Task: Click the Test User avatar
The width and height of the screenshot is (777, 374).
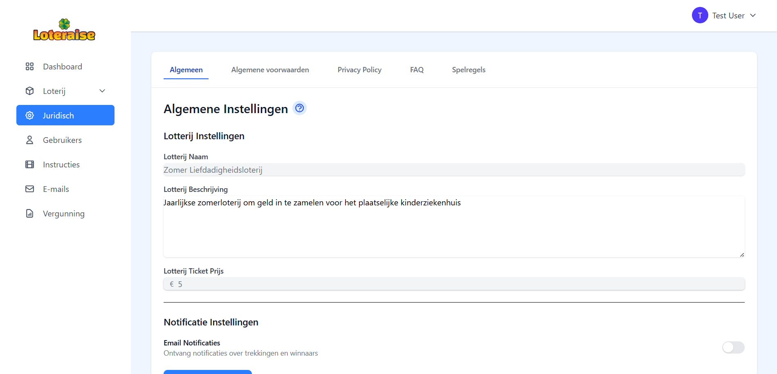Action: [700, 16]
